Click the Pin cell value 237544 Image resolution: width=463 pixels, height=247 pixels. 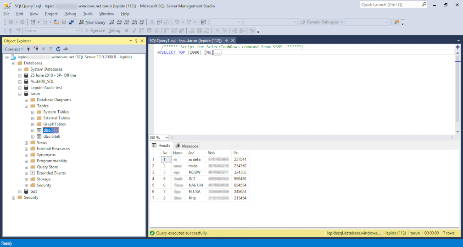click(x=240, y=159)
